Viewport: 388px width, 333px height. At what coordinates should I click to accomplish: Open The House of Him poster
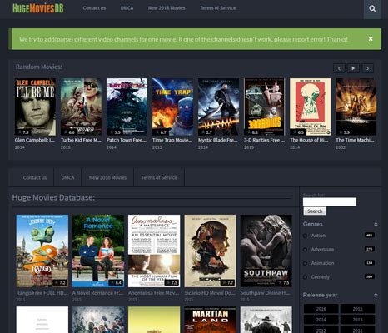(310, 107)
